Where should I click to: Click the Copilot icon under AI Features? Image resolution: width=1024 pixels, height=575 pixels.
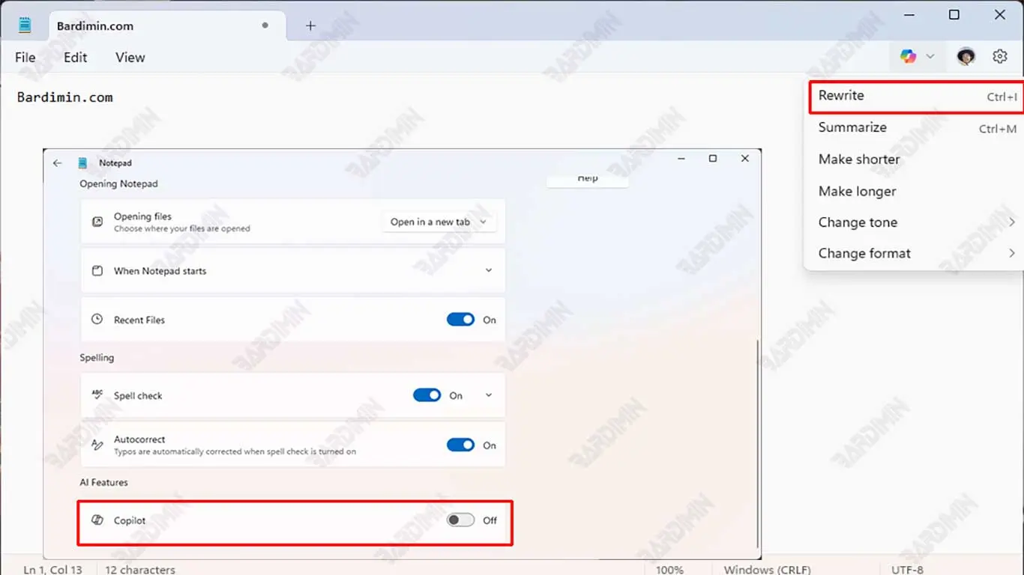[97, 520]
